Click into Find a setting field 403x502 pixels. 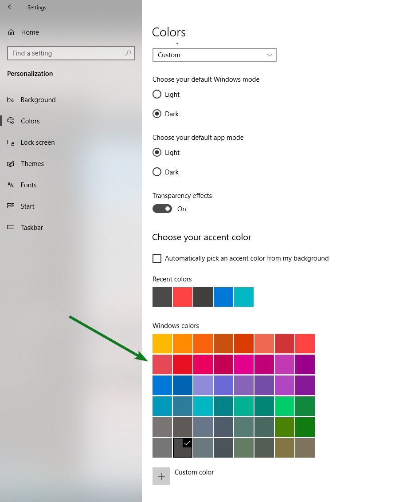[70, 53]
